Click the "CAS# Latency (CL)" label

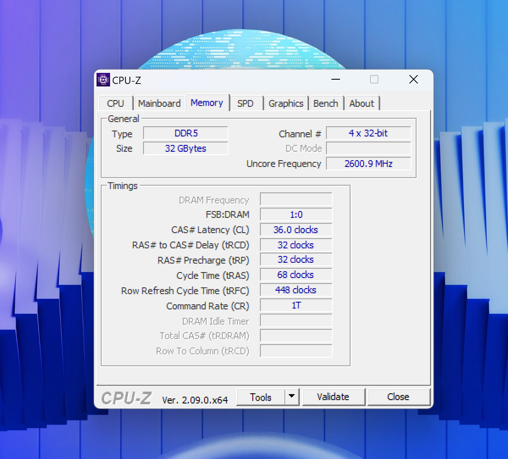coord(210,230)
